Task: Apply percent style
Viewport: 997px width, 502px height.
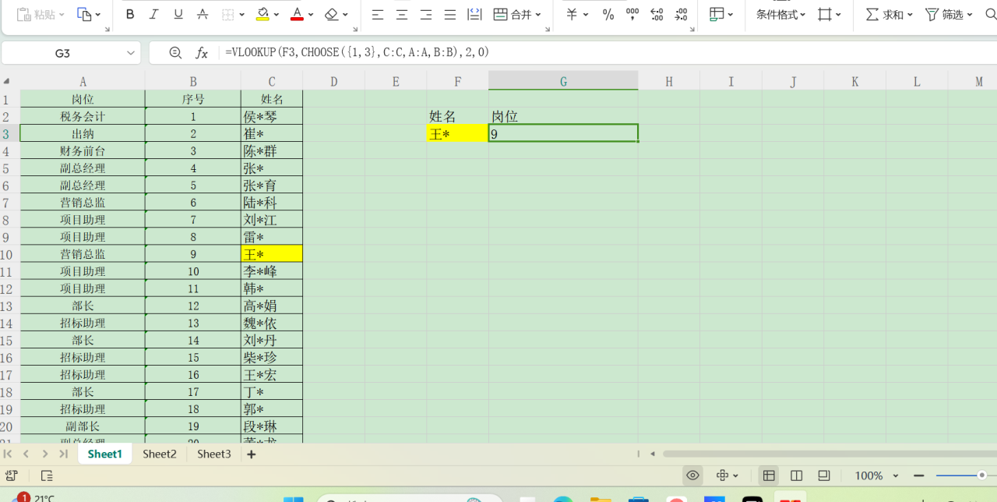Action: [x=608, y=14]
